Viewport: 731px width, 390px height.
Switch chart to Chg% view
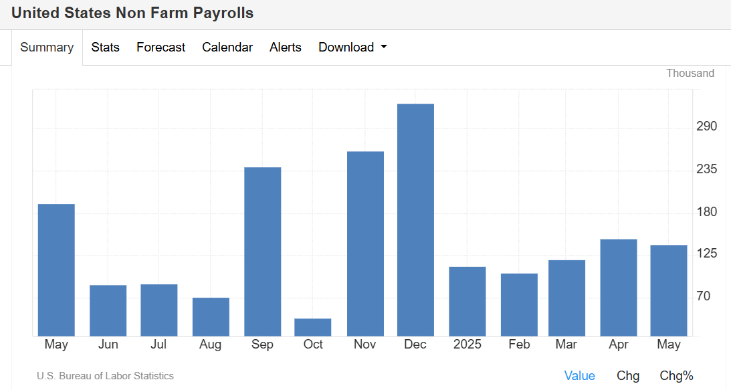pos(676,375)
